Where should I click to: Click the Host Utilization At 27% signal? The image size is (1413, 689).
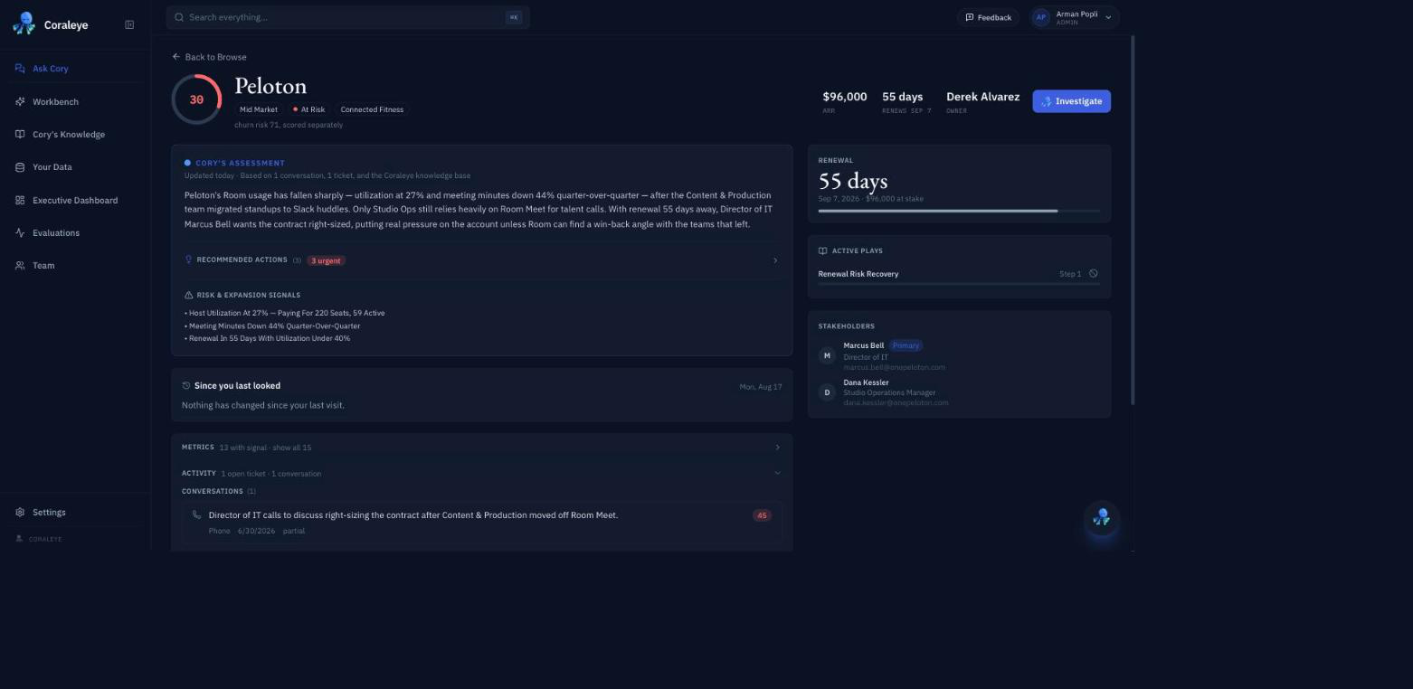pos(285,313)
